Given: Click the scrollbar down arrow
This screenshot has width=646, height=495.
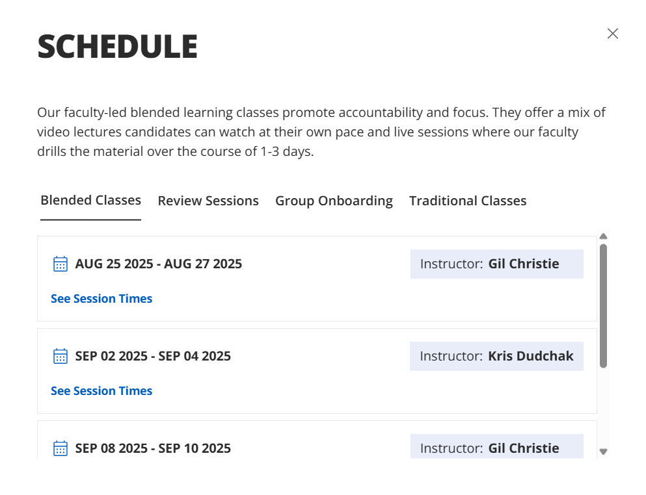Looking at the screenshot, I should (x=603, y=451).
